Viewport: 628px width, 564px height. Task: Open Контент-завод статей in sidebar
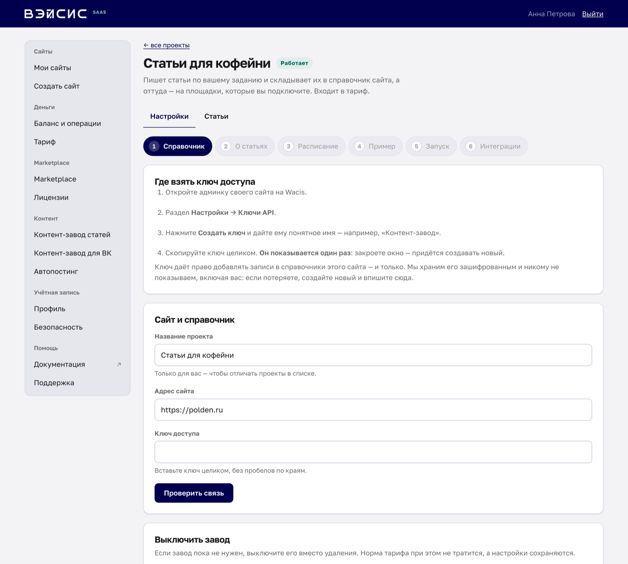click(77, 235)
